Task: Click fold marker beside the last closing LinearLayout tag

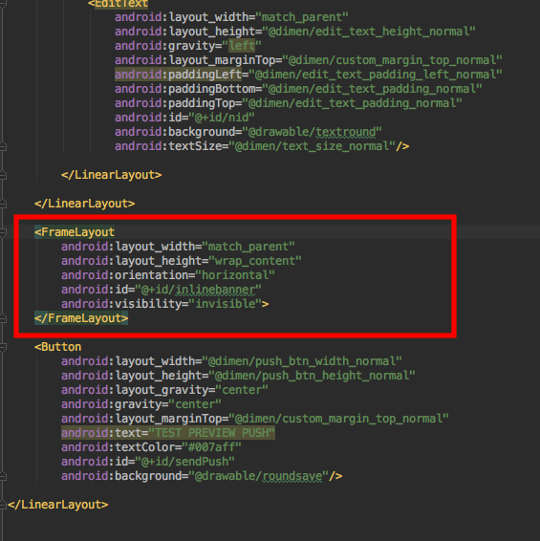Action: [x=3, y=505]
